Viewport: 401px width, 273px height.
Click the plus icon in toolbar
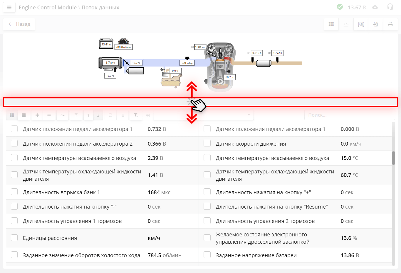(37, 115)
